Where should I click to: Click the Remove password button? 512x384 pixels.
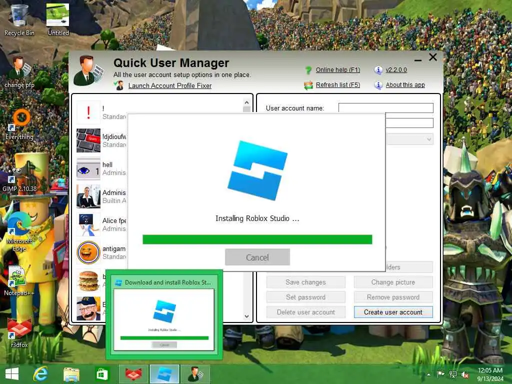[393, 297]
